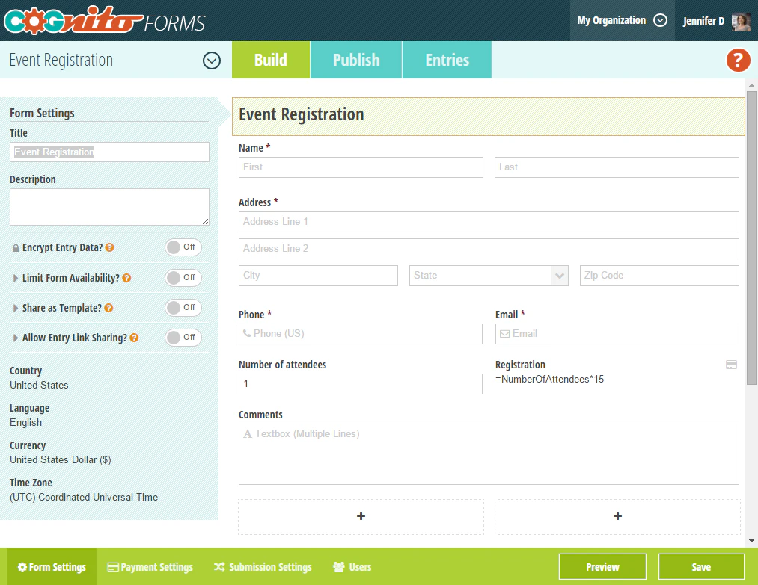Click the Cognito Forms logo
This screenshot has width=758, height=585.
[x=105, y=21]
